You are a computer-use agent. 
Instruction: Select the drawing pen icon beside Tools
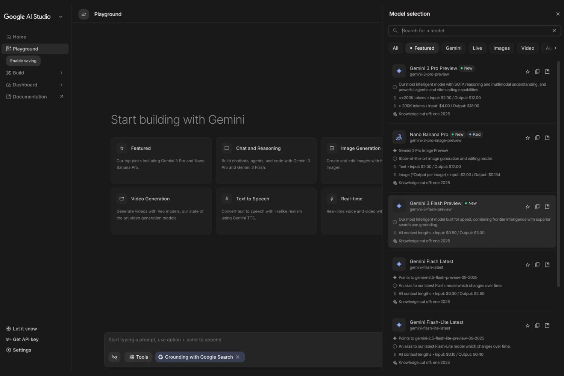[115, 357]
